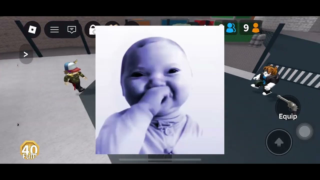The width and height of the screenshot is (320, 180).
Task: Open the hamburger menu in top bar
Action: [54, 30]
